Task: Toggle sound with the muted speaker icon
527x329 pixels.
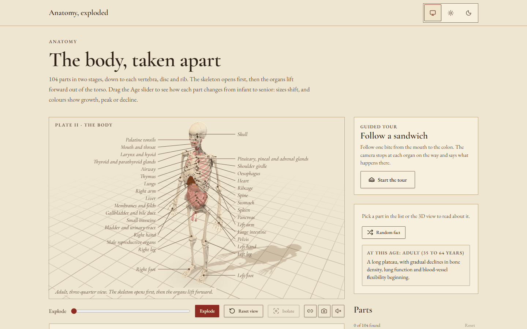Action: 338,311
